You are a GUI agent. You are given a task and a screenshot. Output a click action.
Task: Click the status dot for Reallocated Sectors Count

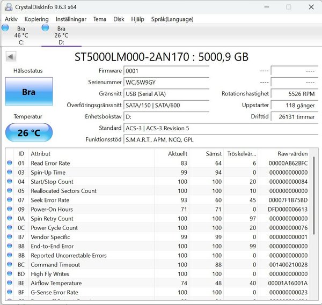pos(10,190)
